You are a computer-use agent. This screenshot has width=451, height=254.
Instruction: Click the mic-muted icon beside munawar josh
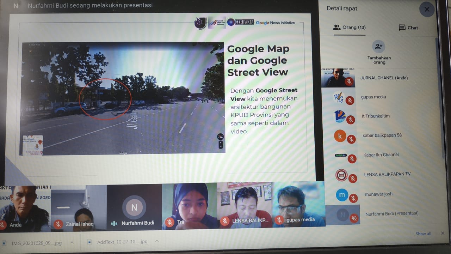pyautogui.click(x=353, y=199)
